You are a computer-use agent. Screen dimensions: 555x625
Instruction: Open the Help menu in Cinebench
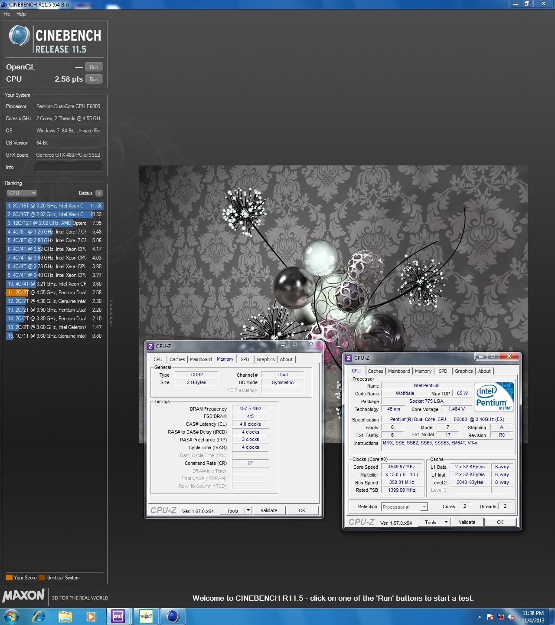pos(21,14)
